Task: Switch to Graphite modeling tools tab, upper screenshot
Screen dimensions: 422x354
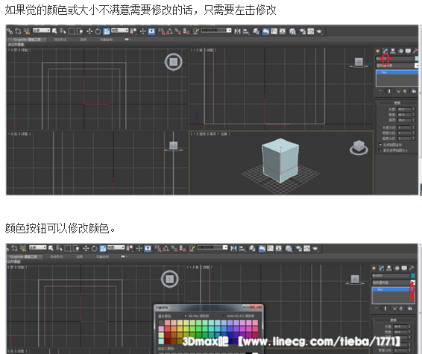Action: (27, 39)
